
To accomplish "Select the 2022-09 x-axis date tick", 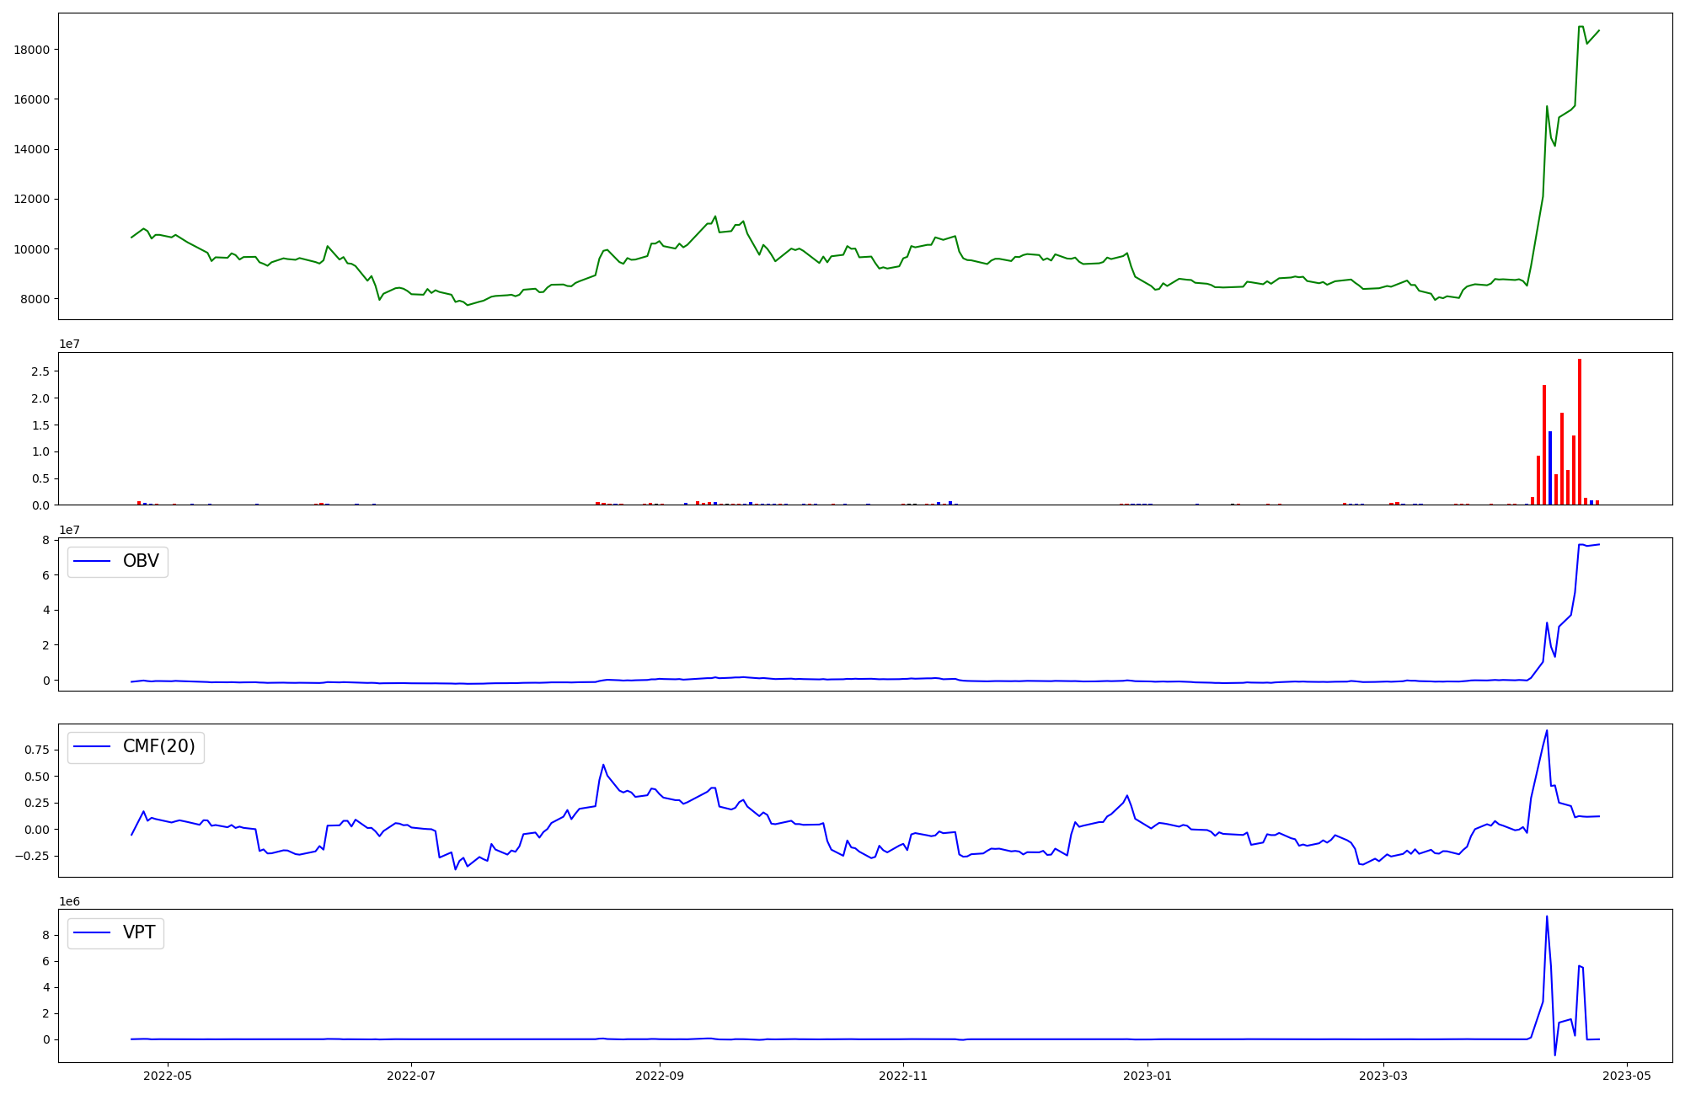I will point(660,1076).
